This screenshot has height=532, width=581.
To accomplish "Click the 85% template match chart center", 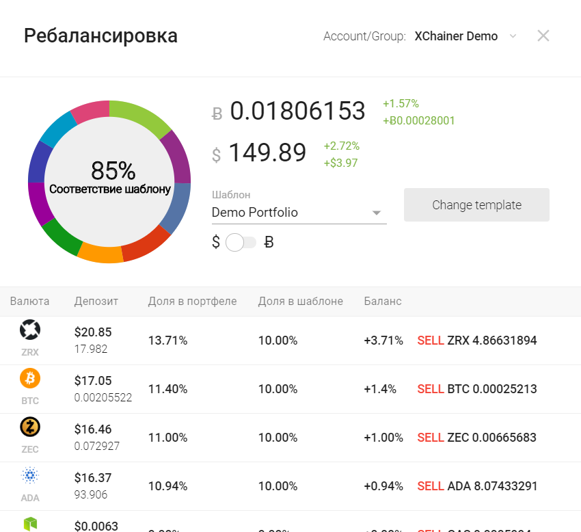I will pyautogui.click(x=110, y=179).
